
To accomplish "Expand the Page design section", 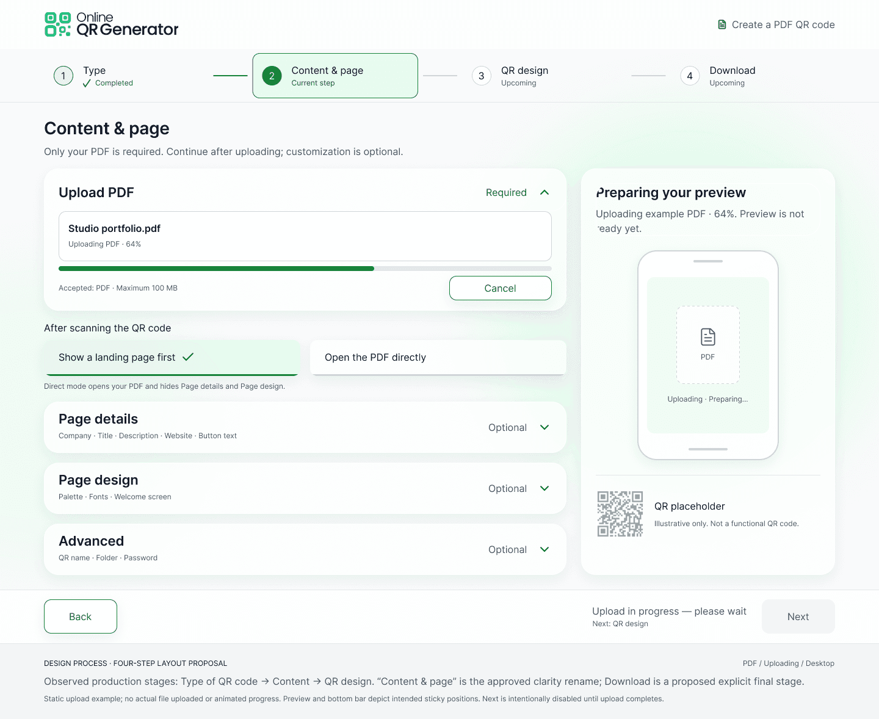I will point(305,488).
